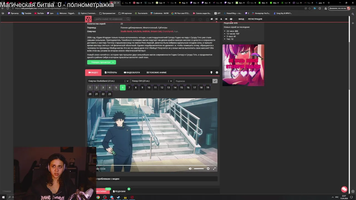Image resolution: width=356 pixels, height=200 pixels.
Task: Open Telegram from the taskbar
Action: click(x=112, y=197)
